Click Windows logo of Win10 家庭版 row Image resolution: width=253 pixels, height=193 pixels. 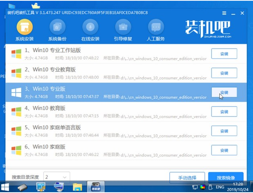pyautogui.click(x=16, y=150)
